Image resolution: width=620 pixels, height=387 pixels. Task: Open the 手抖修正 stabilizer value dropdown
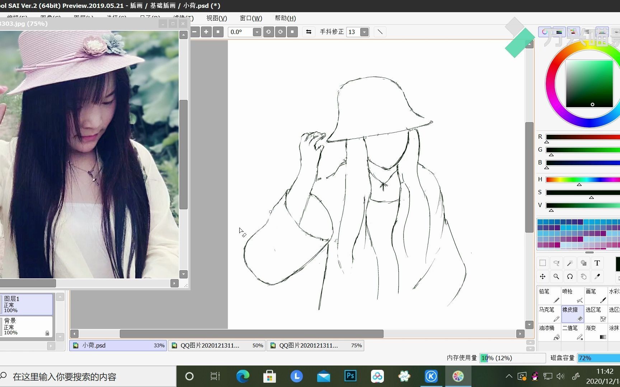(x=365, y=32)
